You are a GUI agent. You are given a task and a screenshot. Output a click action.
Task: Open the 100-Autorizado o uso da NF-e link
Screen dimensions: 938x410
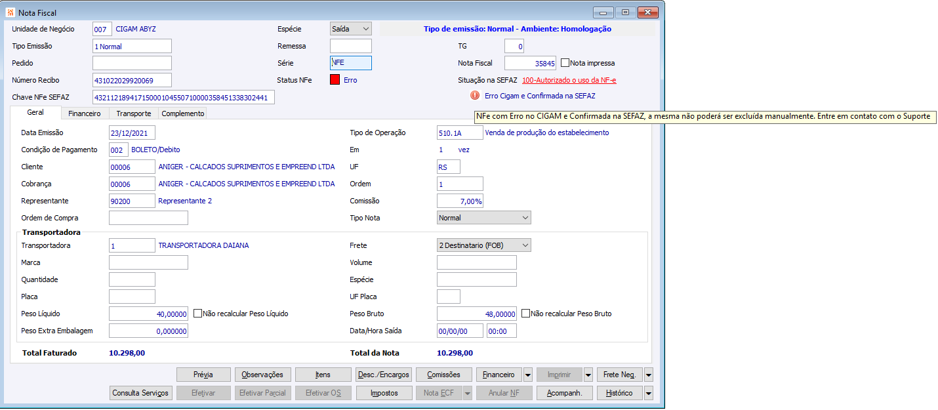(569, 80)
